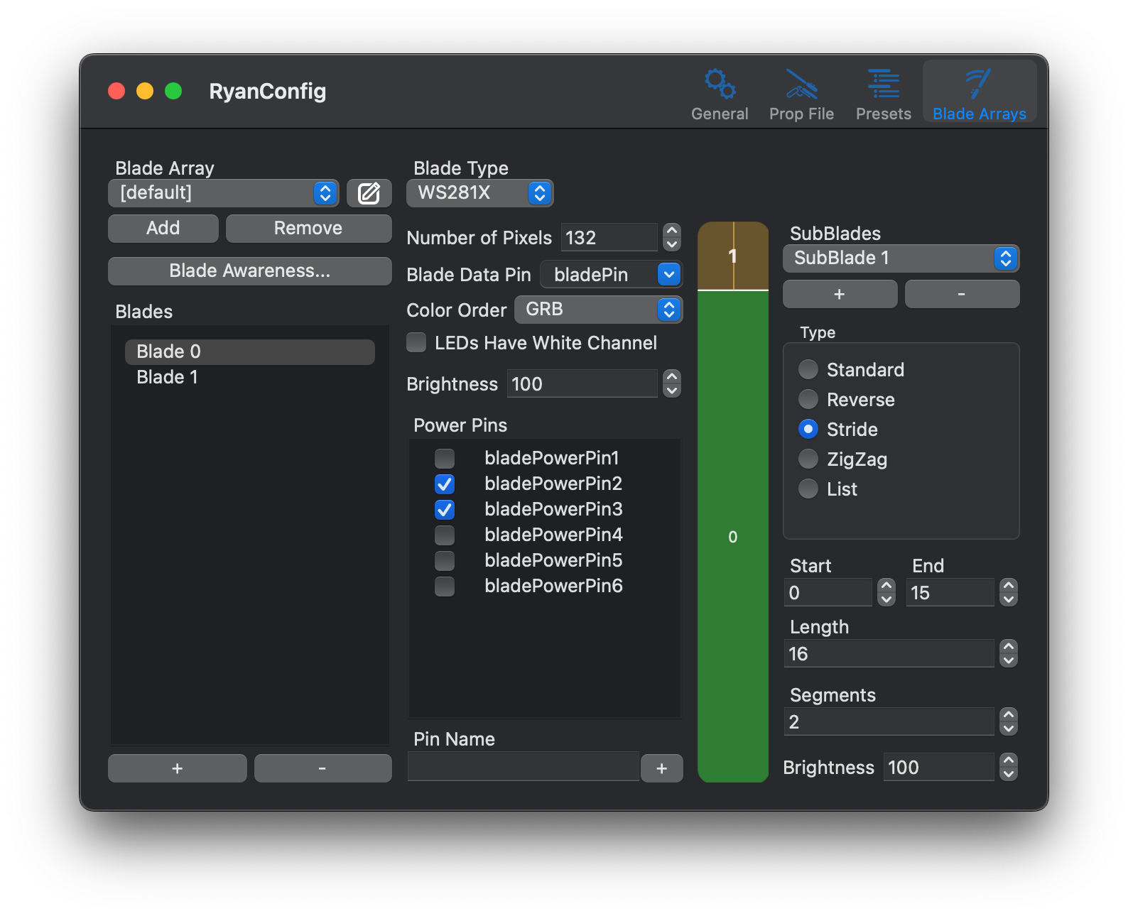This screenshot has height=916, width=1128.
Task: Select the ZigZag subblade type
Action: pyautogui.click(x=808, y=459)
